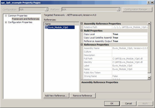155x108 pixels.
Task: Click the Name column header
Action: tap(59, 24)
